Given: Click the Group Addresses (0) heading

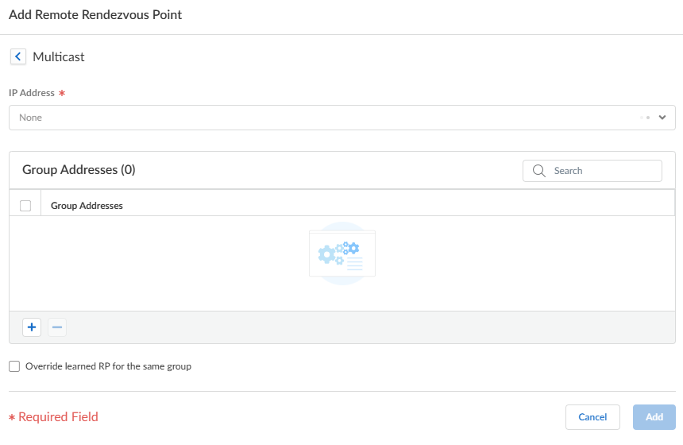Looking at the screenshot, I should coord(79,169).
